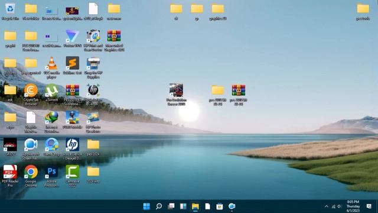Image resolution: width=378 pixels, height=213 pixels.
Task: Open the pes 2024 folder
Action: [x=93, y=144]
